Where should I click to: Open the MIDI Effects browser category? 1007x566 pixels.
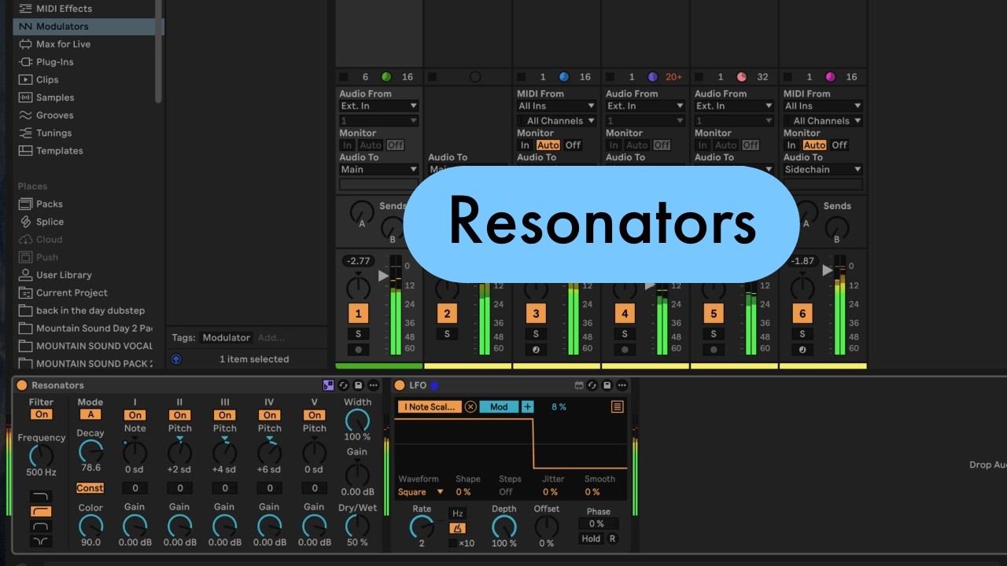pos(64,9)
